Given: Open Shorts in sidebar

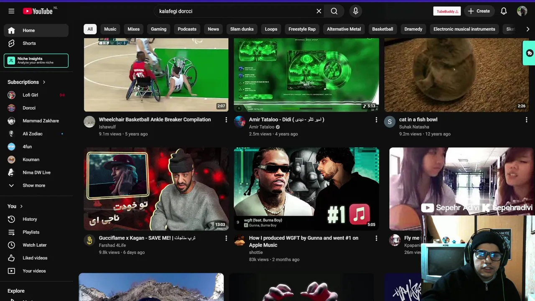Looking at the screenshot, I should pos(36,43).
